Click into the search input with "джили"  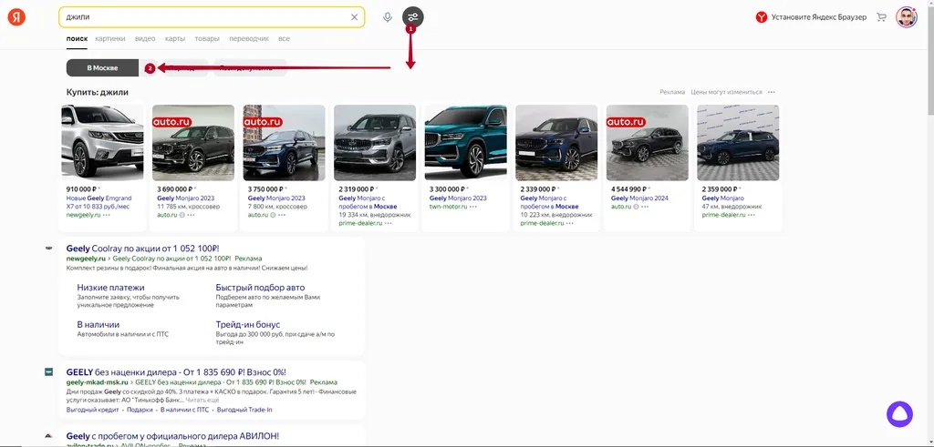(x=201, y=17)
